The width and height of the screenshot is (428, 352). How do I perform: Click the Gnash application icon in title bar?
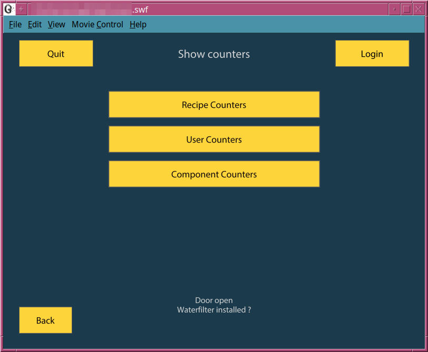[x=8, y=9]
